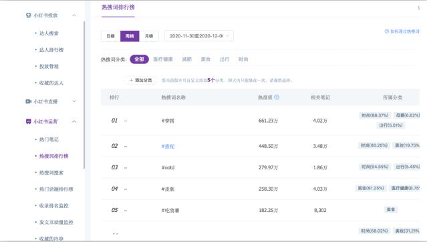Open 热搜词排行榜 in sidebar
The height and width of the screenshot is (242, 427).
pos(53,156)
